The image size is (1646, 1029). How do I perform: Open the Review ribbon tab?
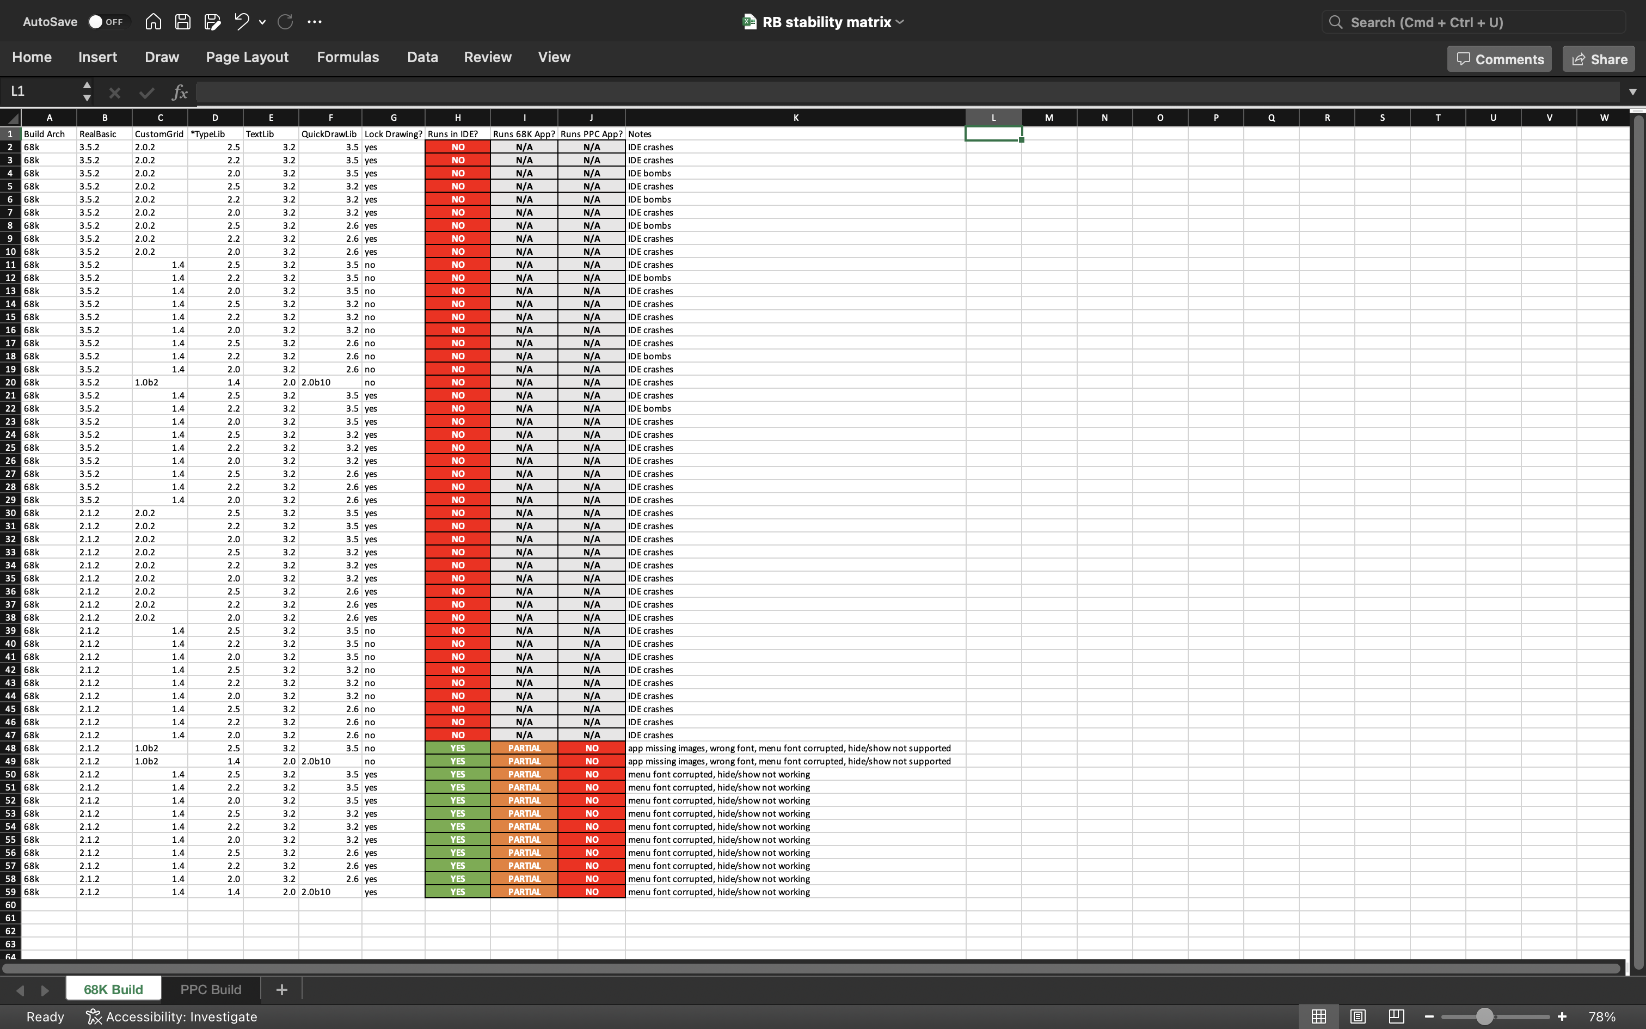[x=488, y=57]
